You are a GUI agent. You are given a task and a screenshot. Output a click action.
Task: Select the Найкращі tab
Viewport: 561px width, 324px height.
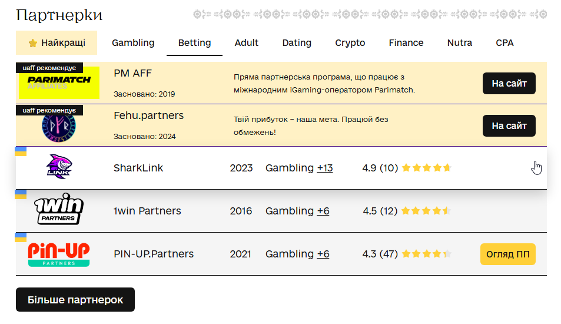tap(57, 42)
